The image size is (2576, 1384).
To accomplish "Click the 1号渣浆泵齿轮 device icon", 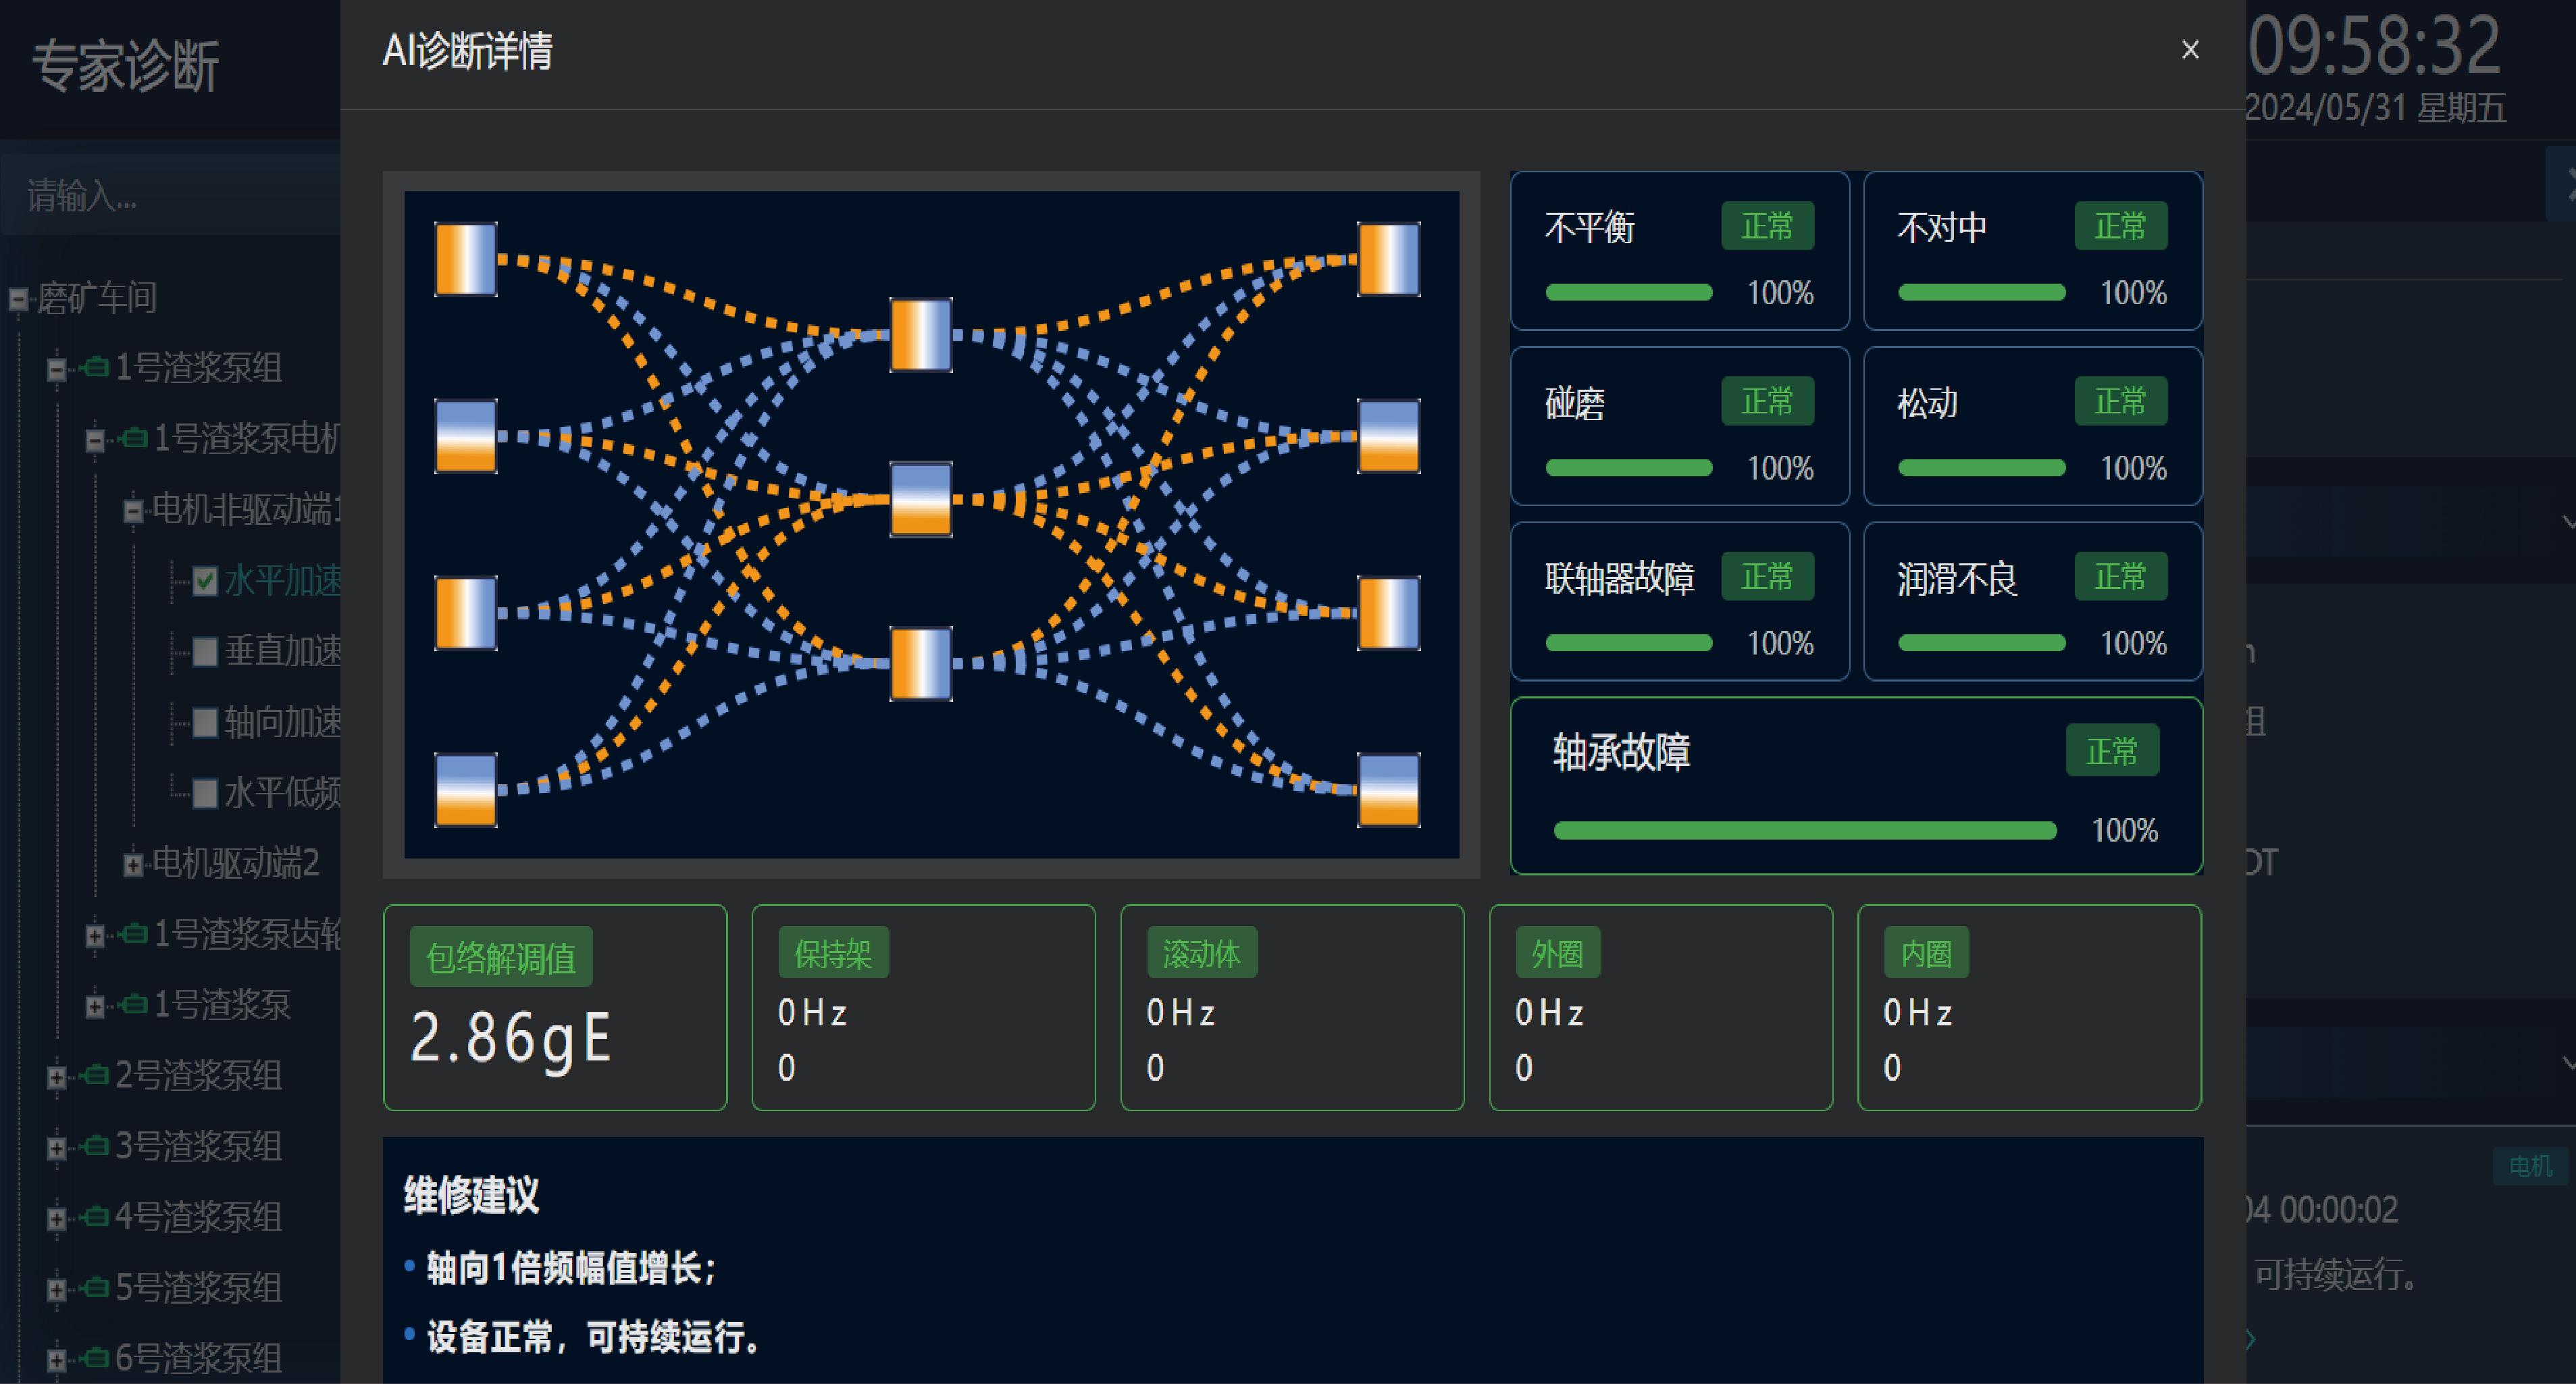I will [x=134, y=933].
